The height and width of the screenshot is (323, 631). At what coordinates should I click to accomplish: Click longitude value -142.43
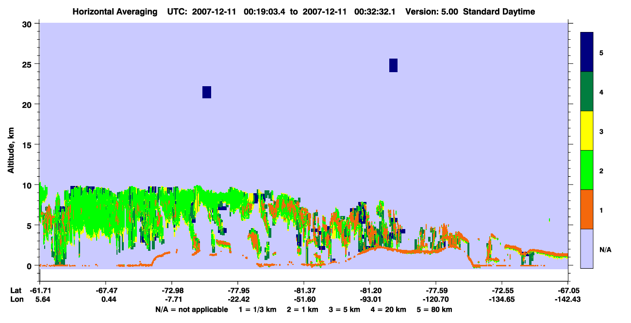(567, 299)
